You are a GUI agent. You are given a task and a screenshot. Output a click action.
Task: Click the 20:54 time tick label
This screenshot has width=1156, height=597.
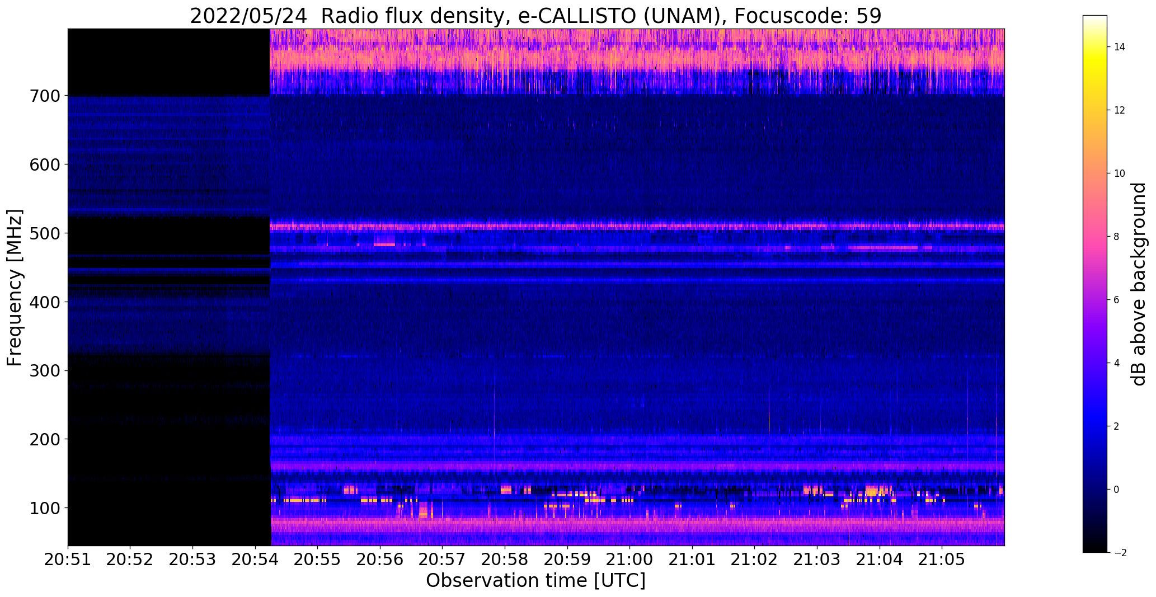coord(255,559)
